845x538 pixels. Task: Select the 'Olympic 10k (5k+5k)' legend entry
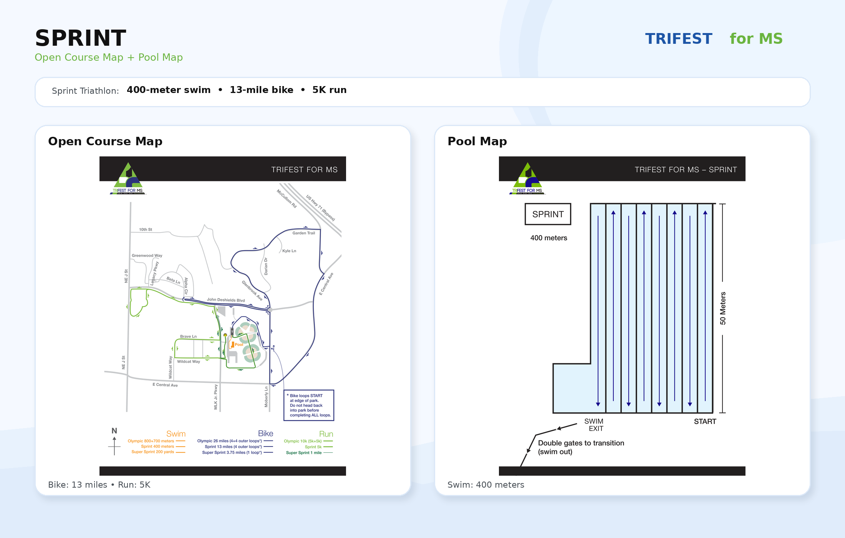point(303,441)
